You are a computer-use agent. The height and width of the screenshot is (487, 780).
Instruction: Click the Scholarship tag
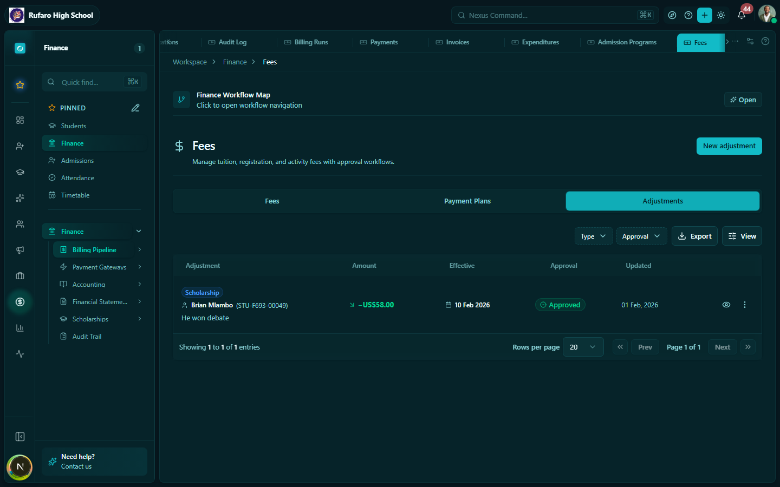pos(202,293)
